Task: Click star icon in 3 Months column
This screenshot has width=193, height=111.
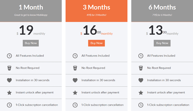Action: click(75, 93)
